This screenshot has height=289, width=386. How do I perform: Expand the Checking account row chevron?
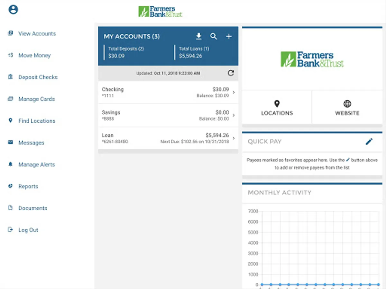click(234, 92)
